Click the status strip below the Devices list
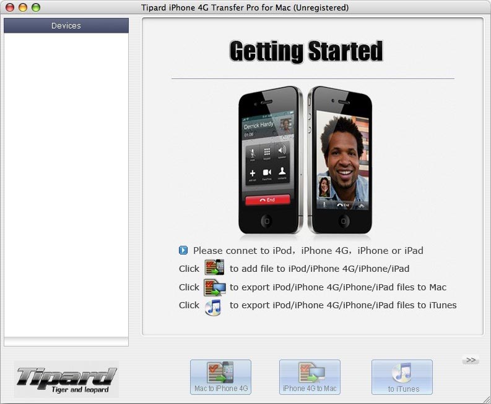 [66, 342]
